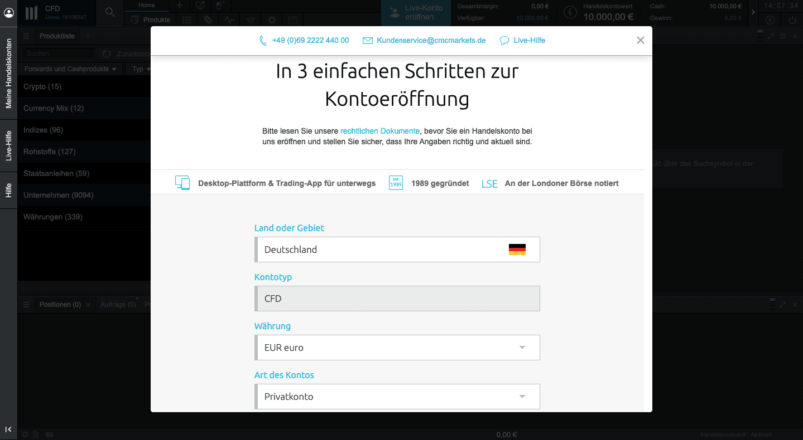Screen dimensions: 803x440
Task: Open the Rohstoffe (127) category
Action: 84,151
